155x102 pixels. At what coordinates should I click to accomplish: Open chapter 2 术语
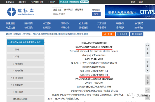[x=25, y=56]
